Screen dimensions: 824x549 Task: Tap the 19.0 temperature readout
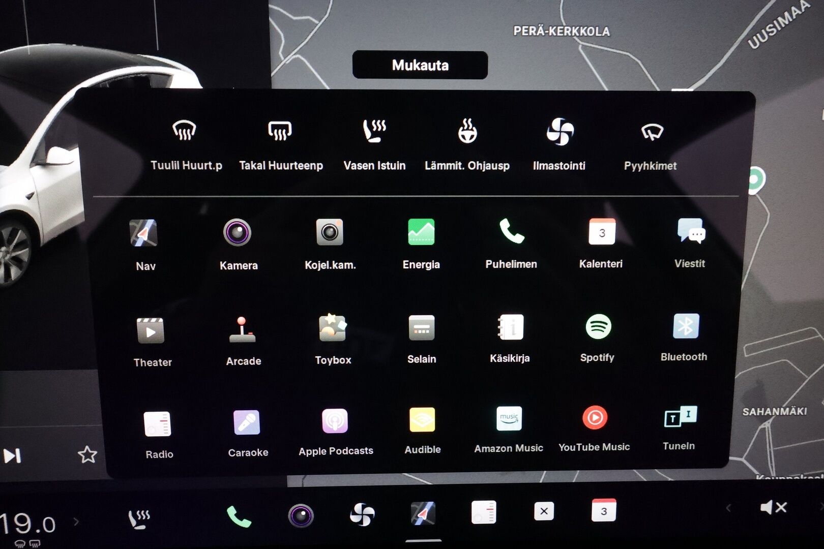tap(28, 524)
